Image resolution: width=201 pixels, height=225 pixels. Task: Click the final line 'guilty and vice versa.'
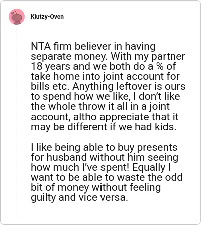pyautogui.click(x=79, y=197)
